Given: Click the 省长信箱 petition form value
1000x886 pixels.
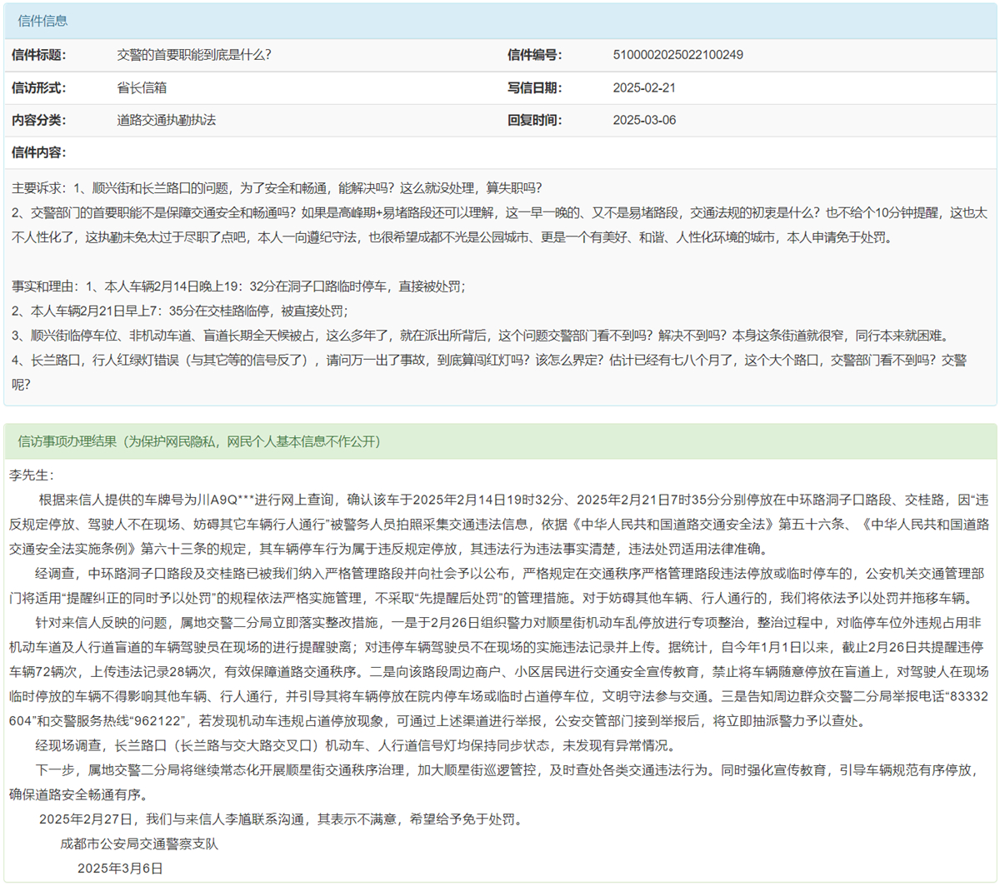Looking at the screenshot, I should point(142,87).
